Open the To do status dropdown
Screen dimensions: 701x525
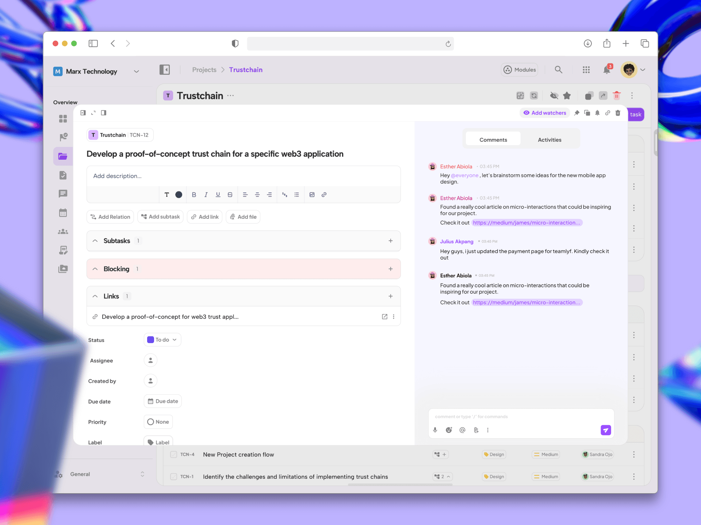(x=162, y=340)
